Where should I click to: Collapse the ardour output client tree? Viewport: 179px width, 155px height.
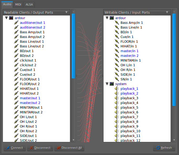pos(6,18)
